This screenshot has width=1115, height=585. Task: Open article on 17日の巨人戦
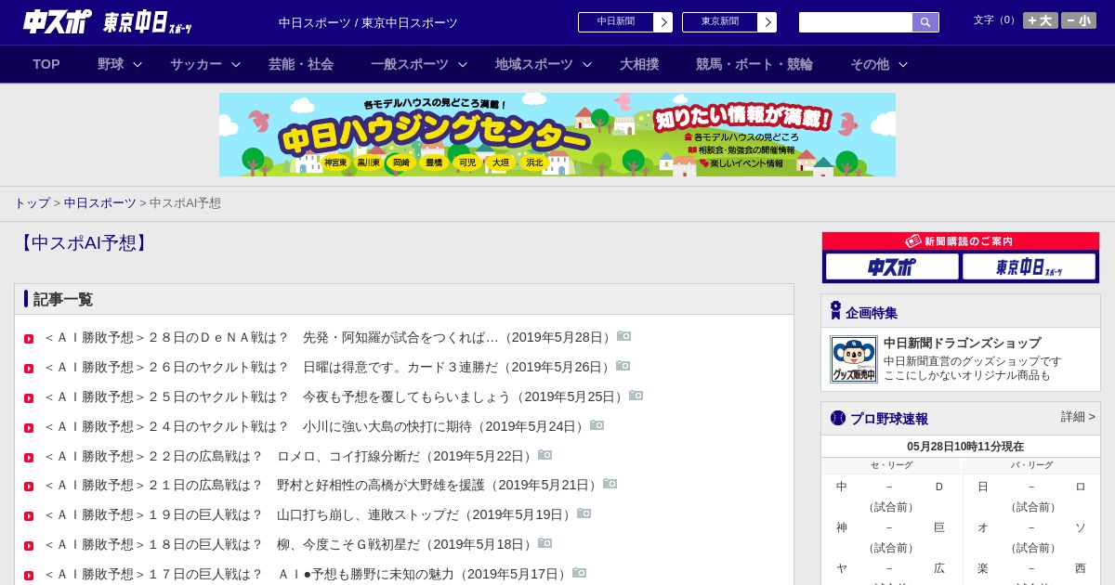307,574
